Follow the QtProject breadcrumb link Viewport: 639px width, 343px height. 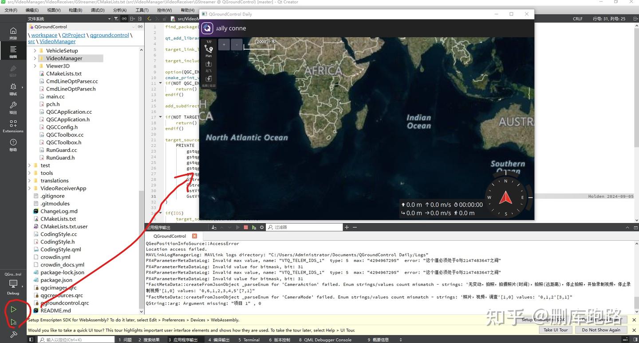tap(74, 35)
